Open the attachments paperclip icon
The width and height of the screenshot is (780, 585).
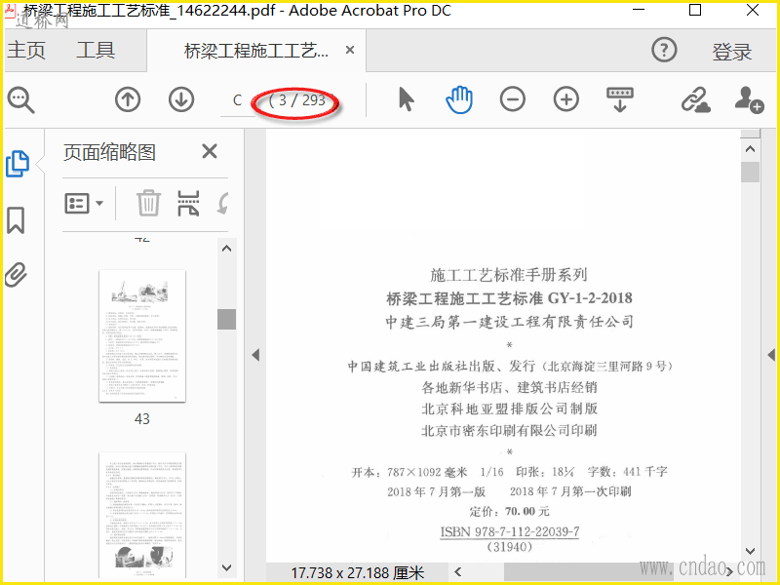(x=16, y=275)
